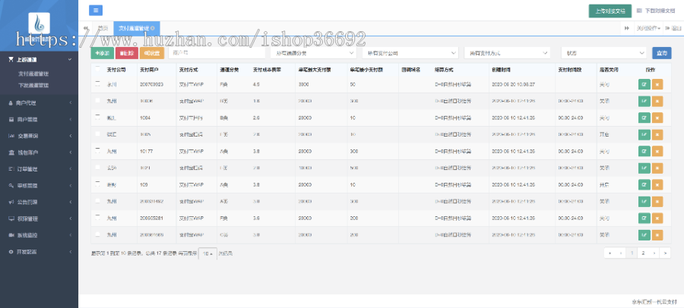The height and width of the screenshot is (308, 684).
Task: Click the blue 查询 search button
Action: pyautogui.click(x=661, y=53)
